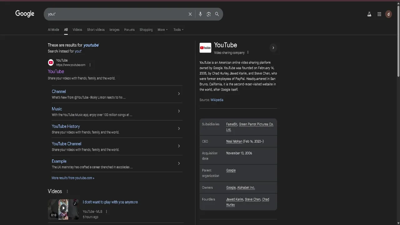Open search by image (Lens) icon
The width and height of the screenshot is (400, 225).
(x=209, y=14)
